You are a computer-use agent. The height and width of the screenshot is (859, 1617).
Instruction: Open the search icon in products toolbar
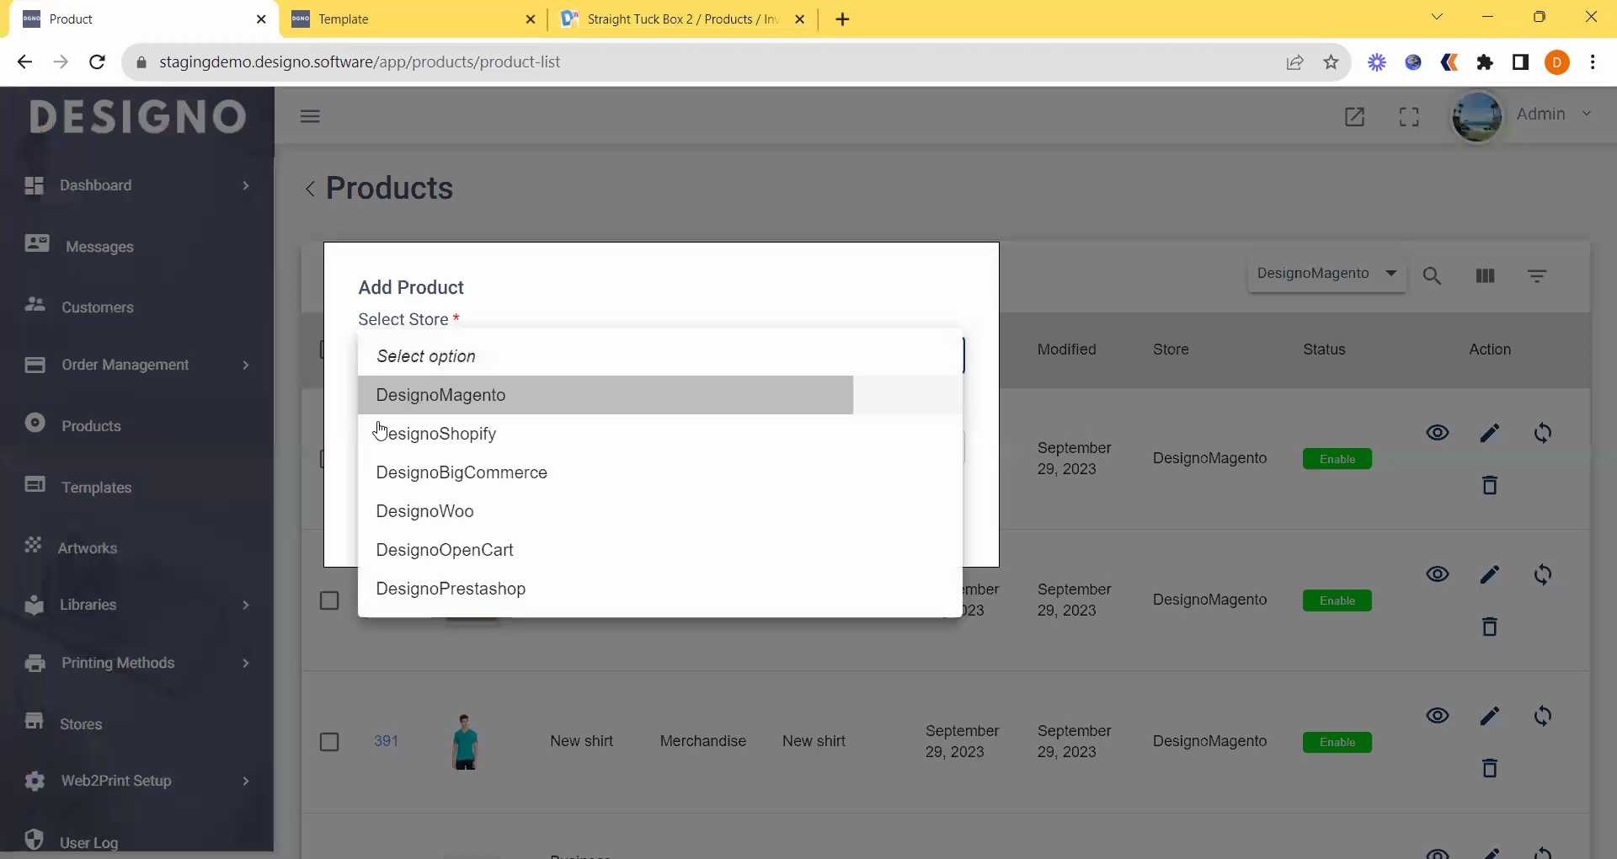[x=1432, y=275]
